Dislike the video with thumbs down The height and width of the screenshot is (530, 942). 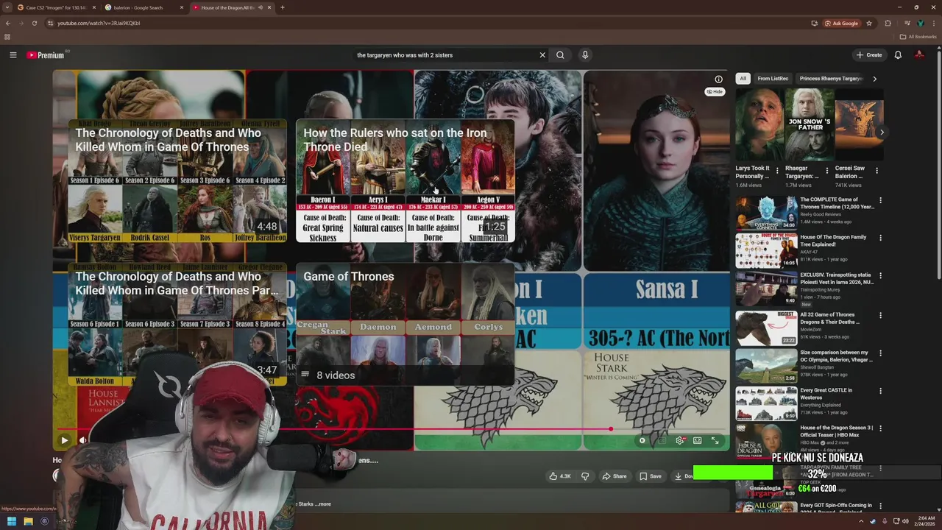585,476
